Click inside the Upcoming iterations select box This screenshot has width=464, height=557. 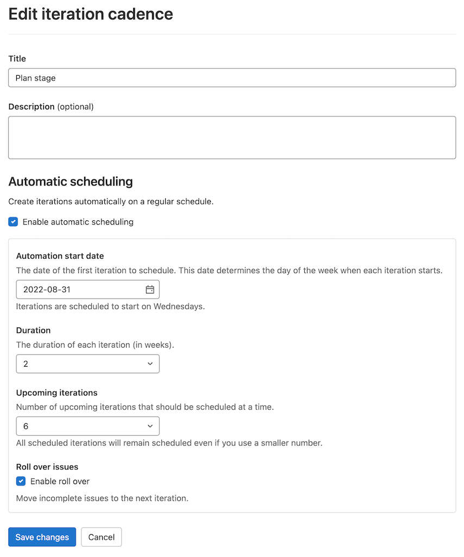coord(76,426)
